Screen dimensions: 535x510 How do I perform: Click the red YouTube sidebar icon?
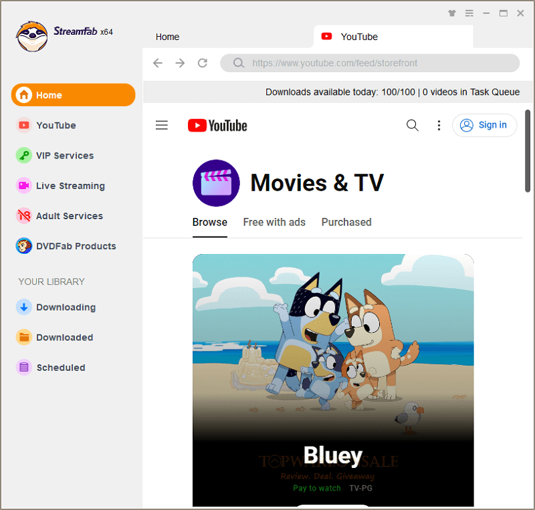coord(24,125)
